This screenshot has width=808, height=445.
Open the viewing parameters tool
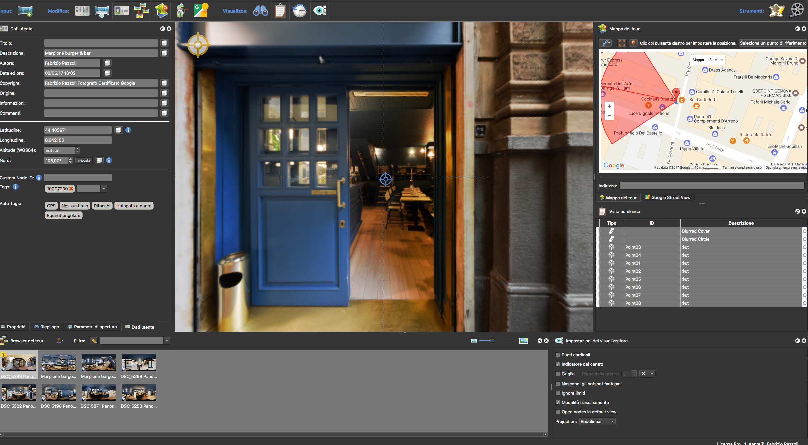102,11
